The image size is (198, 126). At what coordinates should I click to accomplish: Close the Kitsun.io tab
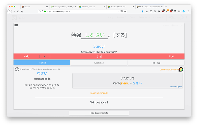47,7
